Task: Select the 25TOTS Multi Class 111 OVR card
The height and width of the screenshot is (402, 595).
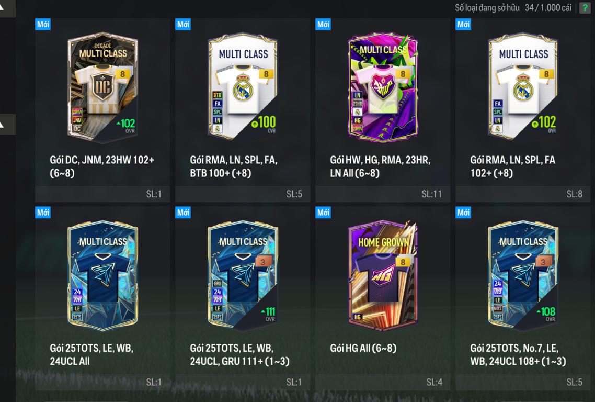Action: point(243,276)
